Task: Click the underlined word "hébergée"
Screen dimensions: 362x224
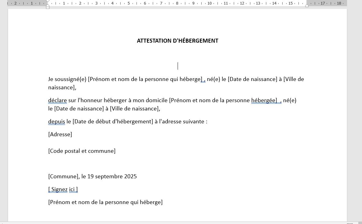Action: [263, 100]
